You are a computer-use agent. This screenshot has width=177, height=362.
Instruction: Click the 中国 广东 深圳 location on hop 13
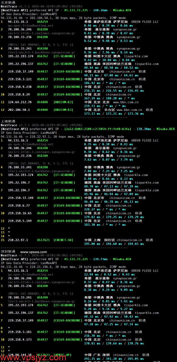(x=97, y=355)
